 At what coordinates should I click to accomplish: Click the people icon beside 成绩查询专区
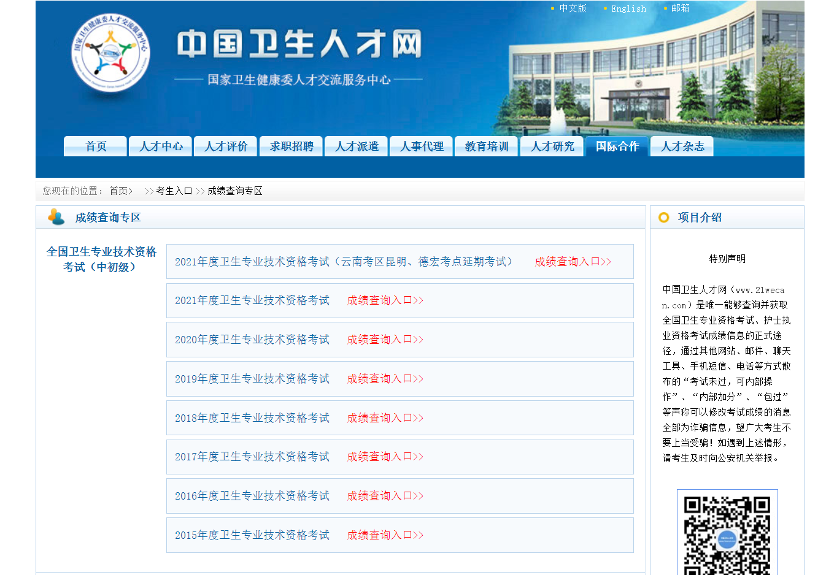pos(56,217)
